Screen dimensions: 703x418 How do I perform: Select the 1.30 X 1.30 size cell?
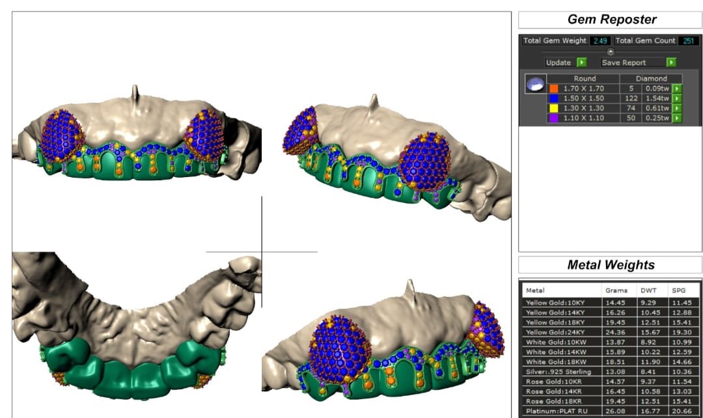[584, 108]
